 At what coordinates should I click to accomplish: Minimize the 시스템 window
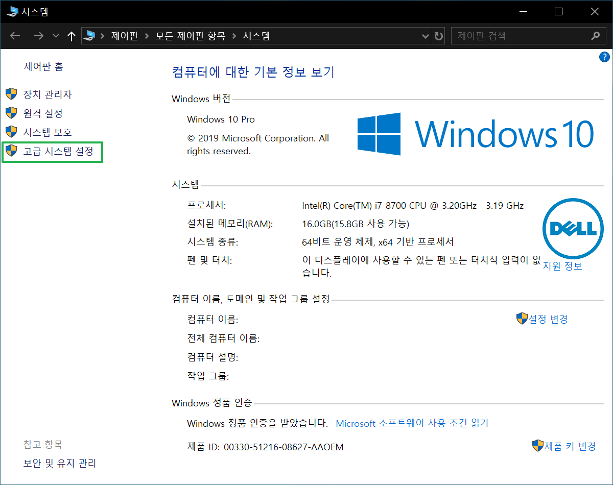[523, 11]
